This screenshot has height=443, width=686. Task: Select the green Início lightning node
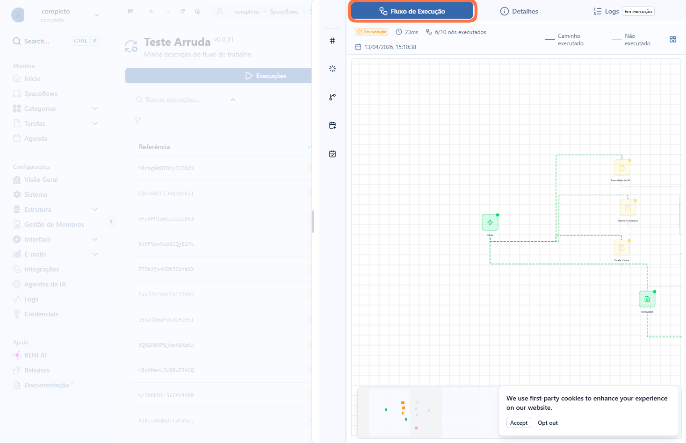pos(490,222)
